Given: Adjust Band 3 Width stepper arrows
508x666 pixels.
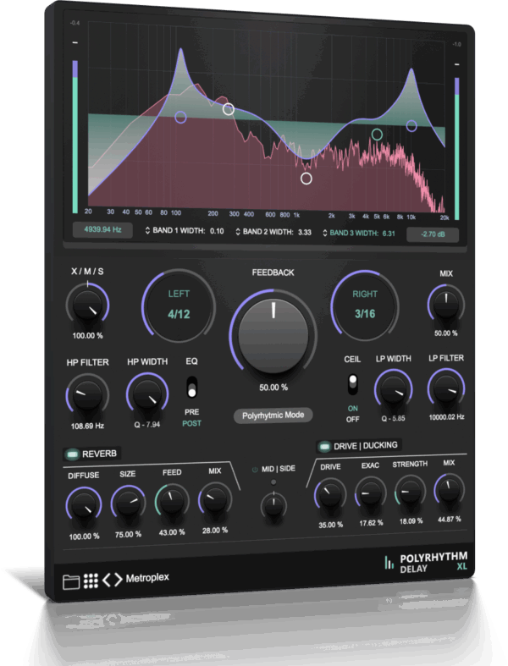Looking at the screenshot, I should [x=325, y=234].
